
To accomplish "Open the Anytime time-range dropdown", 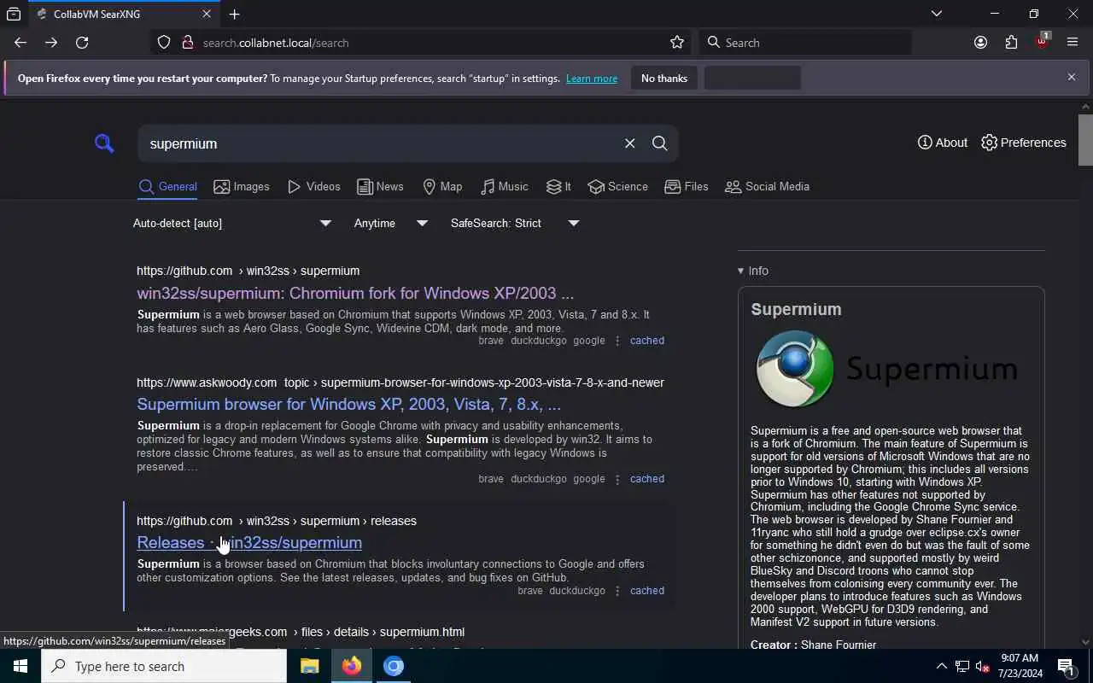I will coord(390,223).
